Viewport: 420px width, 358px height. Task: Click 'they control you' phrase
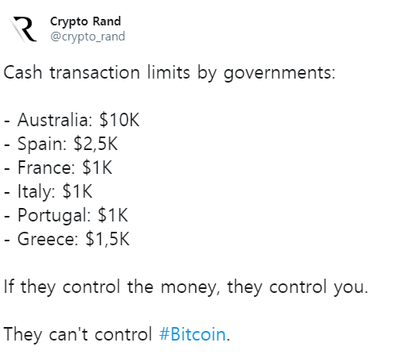[295, 287]
